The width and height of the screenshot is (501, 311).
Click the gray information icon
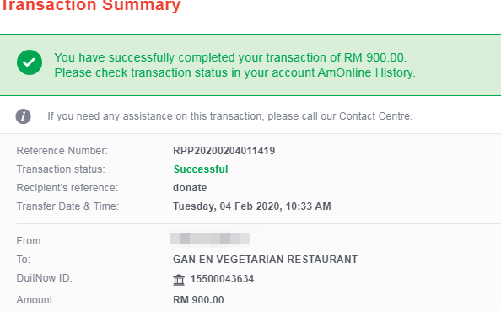24,116
